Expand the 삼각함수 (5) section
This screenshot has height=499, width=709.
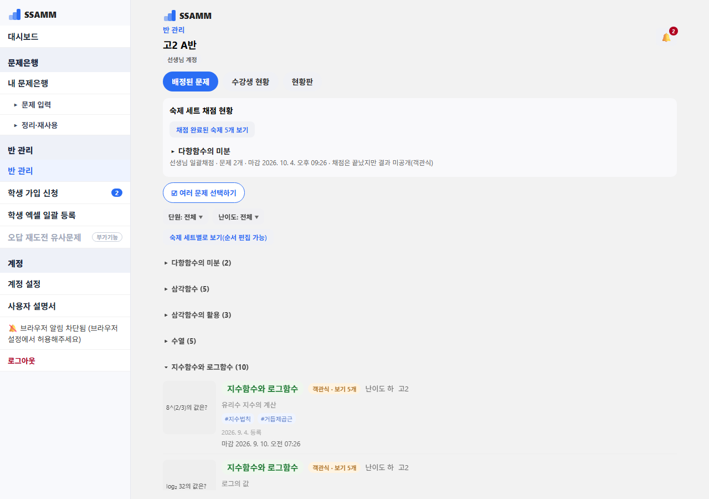coord(187,289)
